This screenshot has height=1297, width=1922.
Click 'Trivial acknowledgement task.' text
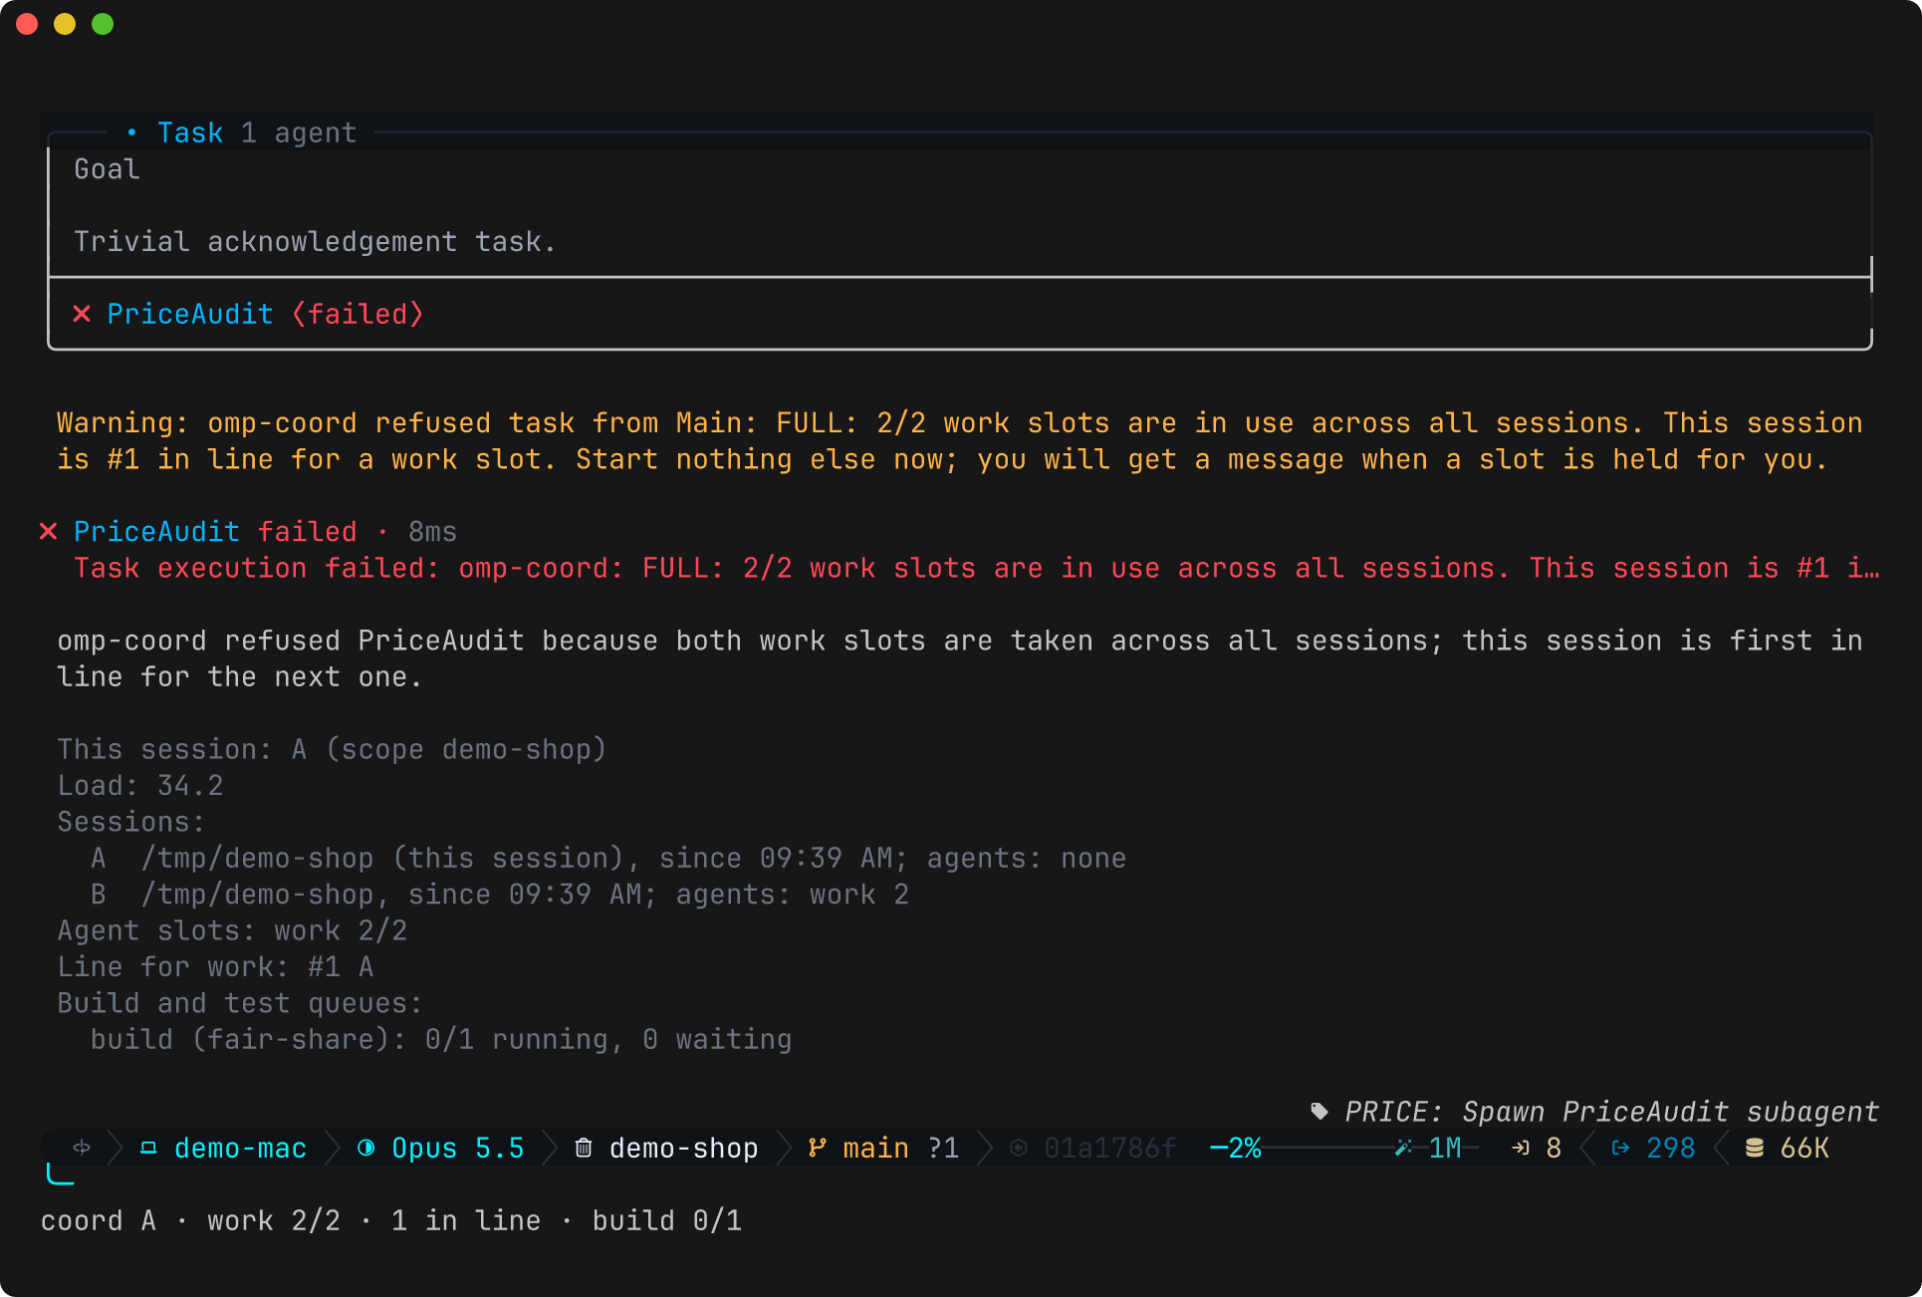click(315, 241)
